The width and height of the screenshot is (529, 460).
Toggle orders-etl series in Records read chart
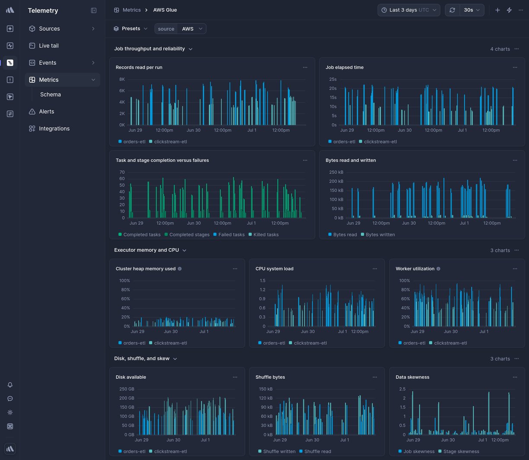pos(132,142)
